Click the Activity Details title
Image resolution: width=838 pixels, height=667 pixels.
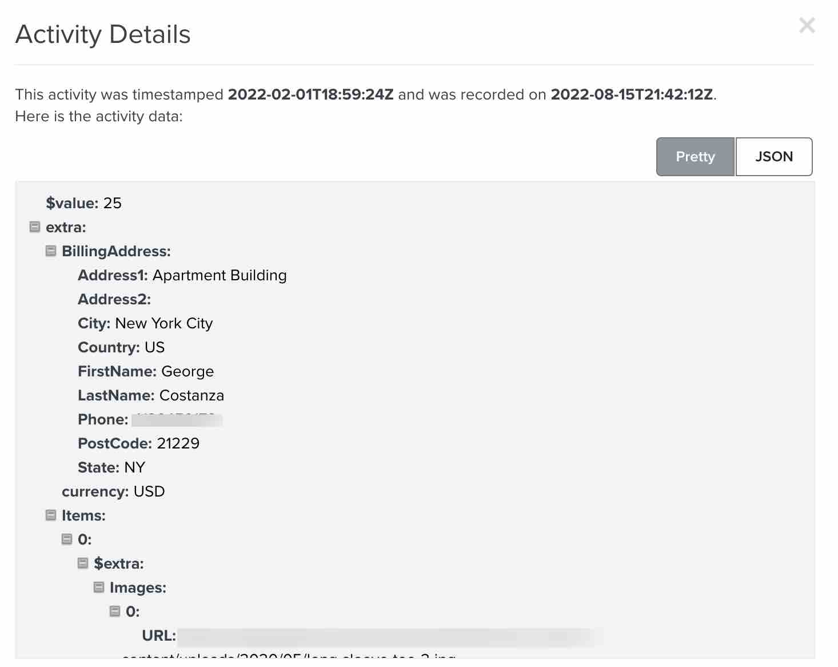[x=103, y=34]
